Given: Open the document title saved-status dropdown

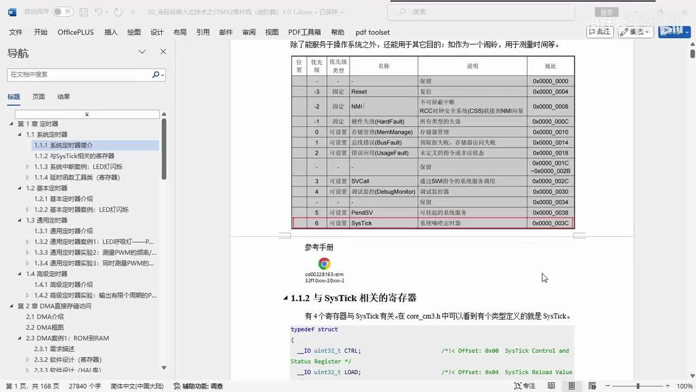Looking at the screenshot, I should coord(343,11).
